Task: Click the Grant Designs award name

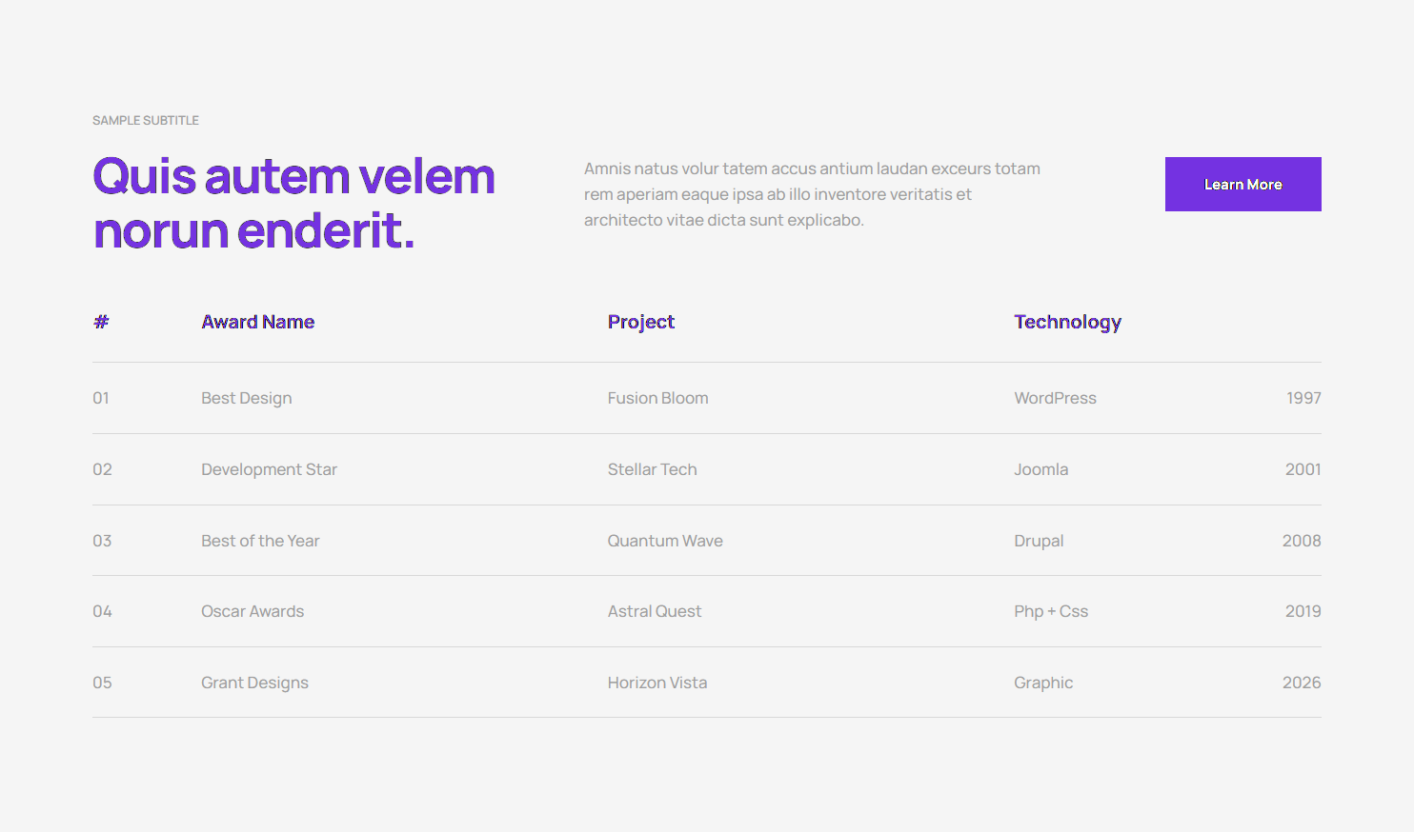Action: pyautogui.click(x=254, y=683)
